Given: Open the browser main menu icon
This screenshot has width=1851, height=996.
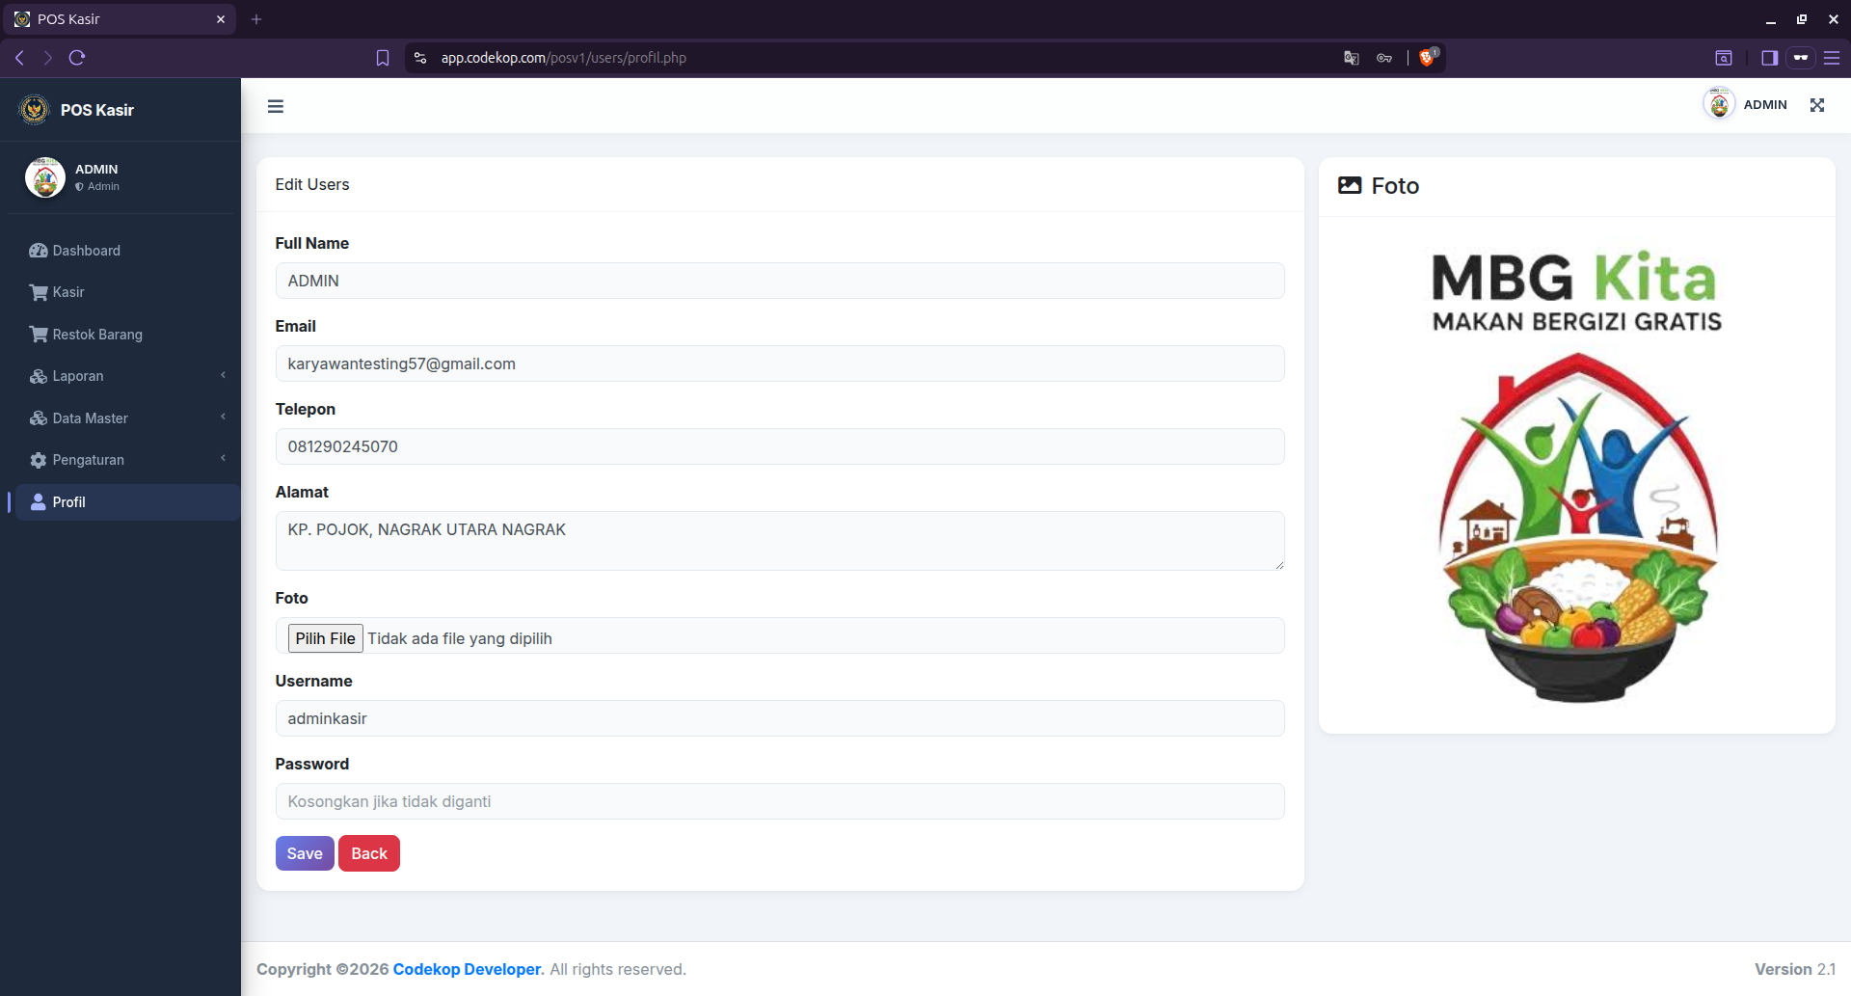Looking at the screenshot, I should click(1832, 58).
